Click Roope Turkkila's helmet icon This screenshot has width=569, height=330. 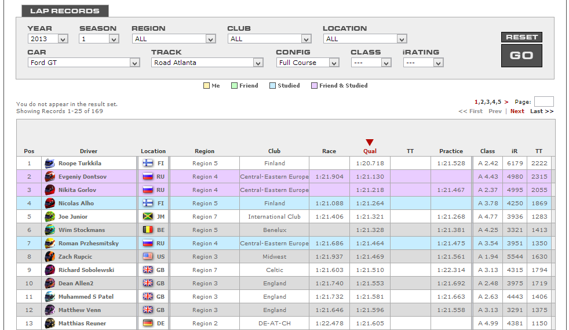tap(50, 164)
